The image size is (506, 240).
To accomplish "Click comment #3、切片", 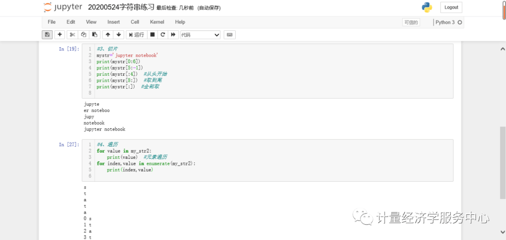I will pyautogui.click(x=107, y=49).
